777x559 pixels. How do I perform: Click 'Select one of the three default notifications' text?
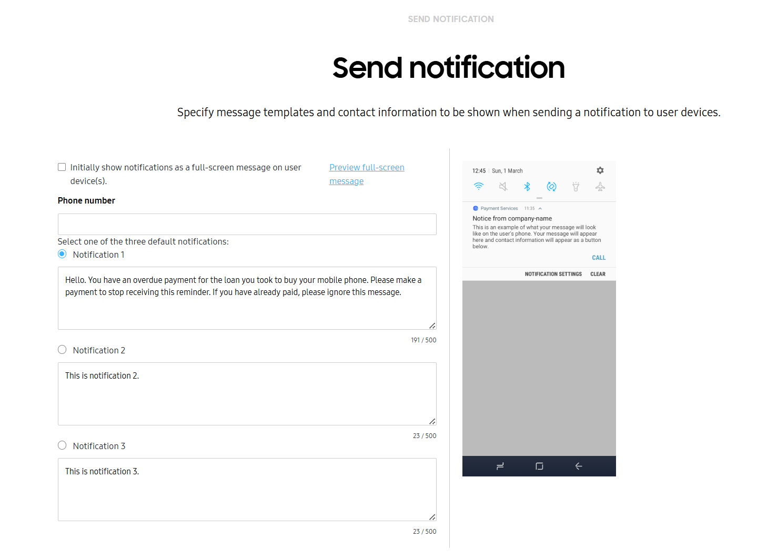coord(143,241)
